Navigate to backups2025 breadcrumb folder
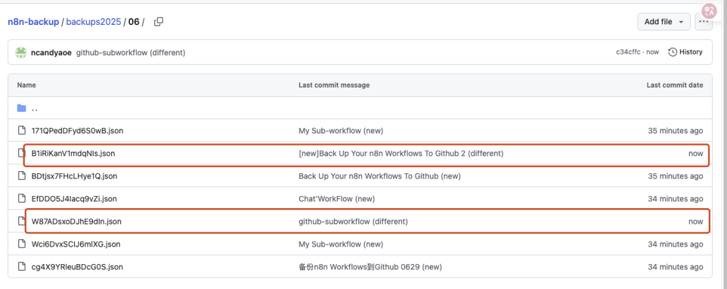This screenshot has width=727, height=289. (x=94, y=22)
